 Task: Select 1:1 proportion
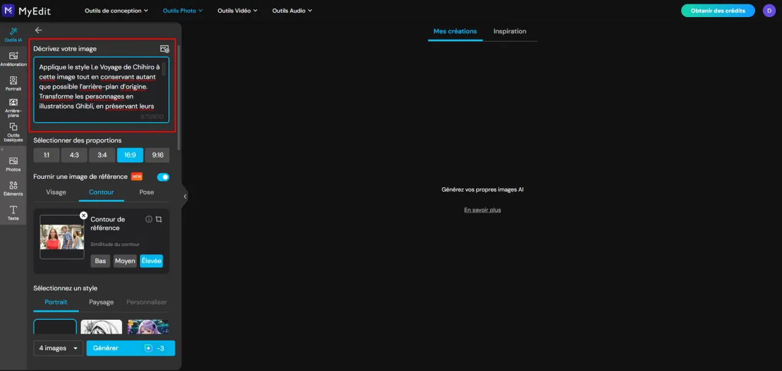46,155
